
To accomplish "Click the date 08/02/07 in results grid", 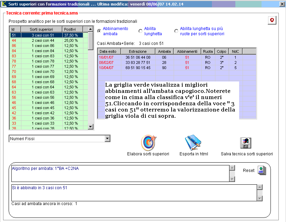I will (106, 62).
